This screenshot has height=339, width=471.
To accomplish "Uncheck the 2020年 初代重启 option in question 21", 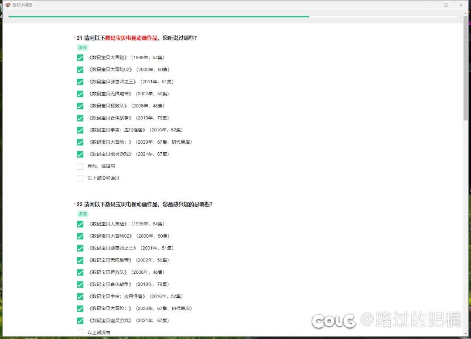I will point(80,142).
